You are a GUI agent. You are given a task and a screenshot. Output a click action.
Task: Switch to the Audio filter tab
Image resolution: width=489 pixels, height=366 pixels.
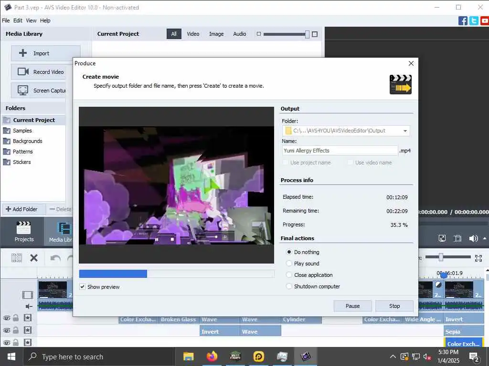[240, 34]
